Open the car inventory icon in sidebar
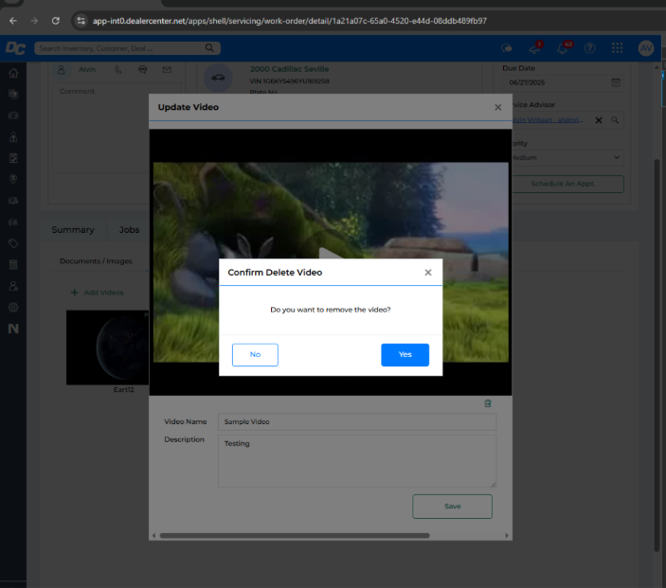 pos(13,116)
